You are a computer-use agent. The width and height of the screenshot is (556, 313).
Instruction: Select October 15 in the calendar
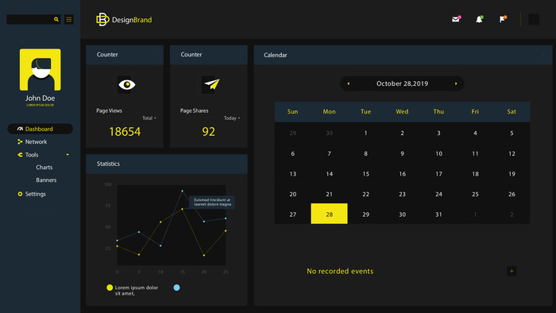(x=365, y=174)
